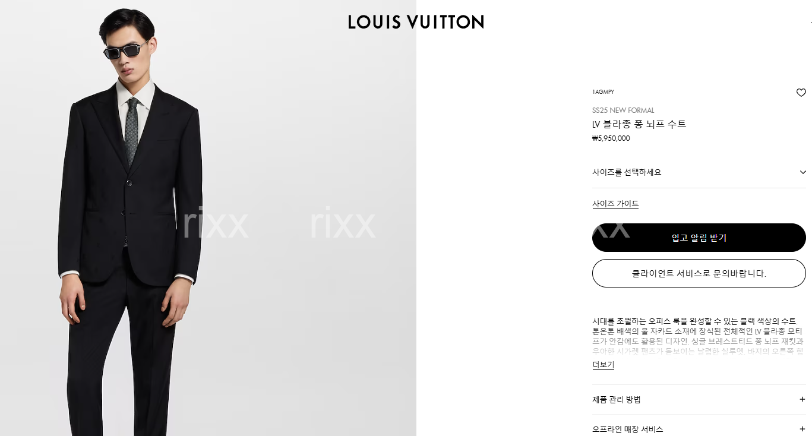Click the chevron arrow in the size selector
Image resolution: width=812 pixels, height=436 pixels.
click(x=803, y=173)
